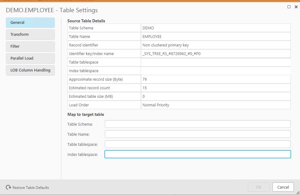Focus the Table tablespace input field
This screenshot has width=300, height=195.
pyautogui.click(x=197, y=144)
